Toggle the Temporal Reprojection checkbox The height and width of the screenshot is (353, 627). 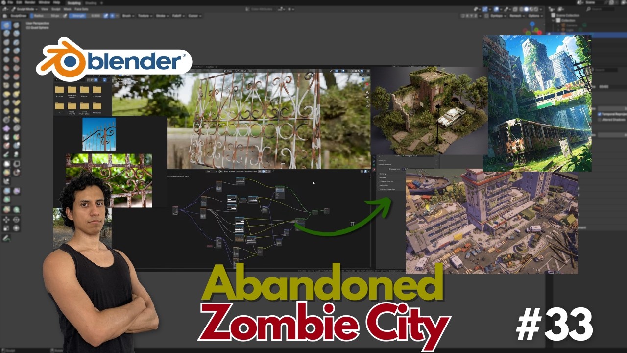point(600,114)
